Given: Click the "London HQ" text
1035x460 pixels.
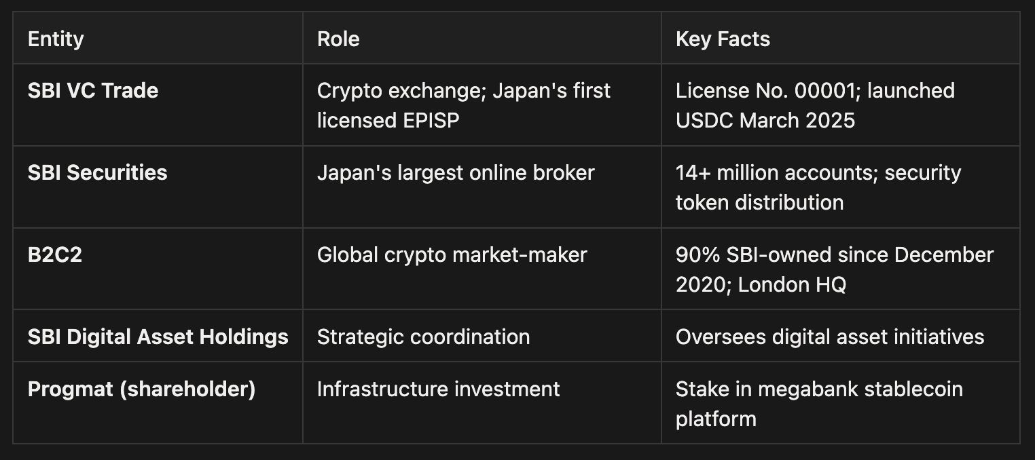Looking at the screenshot, I should click(x=792, y=284).
